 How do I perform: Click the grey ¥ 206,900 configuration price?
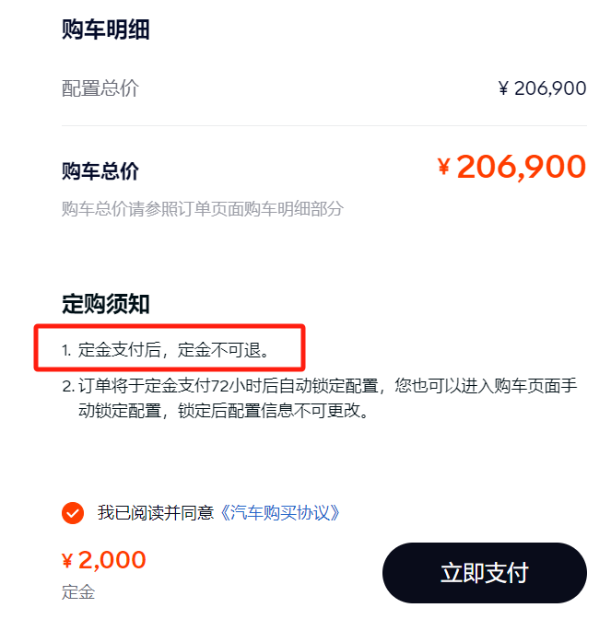[x=542, y=88]
